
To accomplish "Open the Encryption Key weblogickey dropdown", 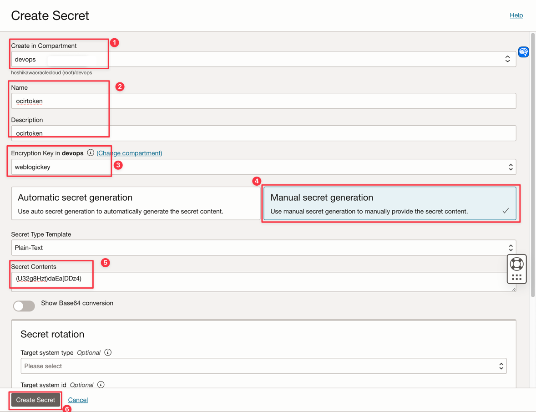I will pyautogui.click(x=263, y=167).
